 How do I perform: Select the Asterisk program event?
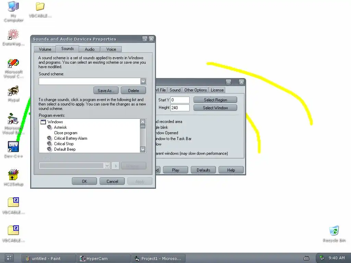(60, 127)
